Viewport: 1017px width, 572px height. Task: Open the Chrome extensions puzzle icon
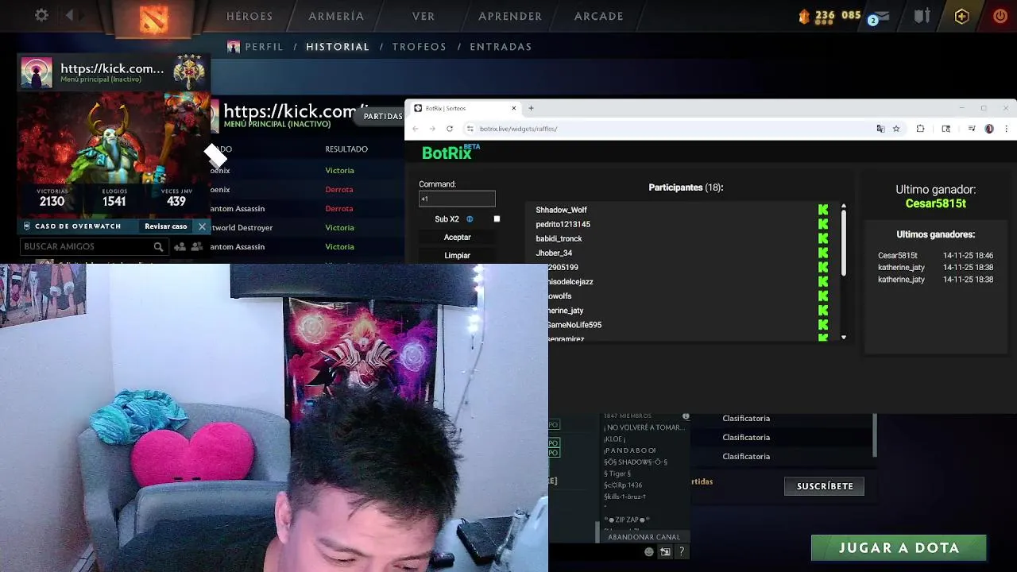point(920,129)
